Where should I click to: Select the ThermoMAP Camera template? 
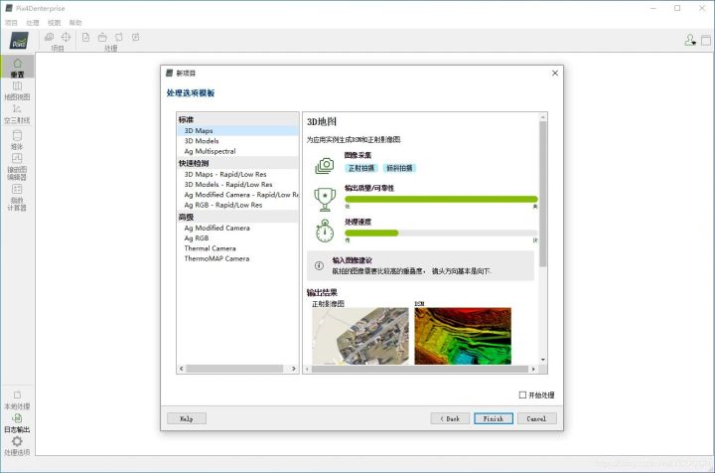[x=237, y=258]
